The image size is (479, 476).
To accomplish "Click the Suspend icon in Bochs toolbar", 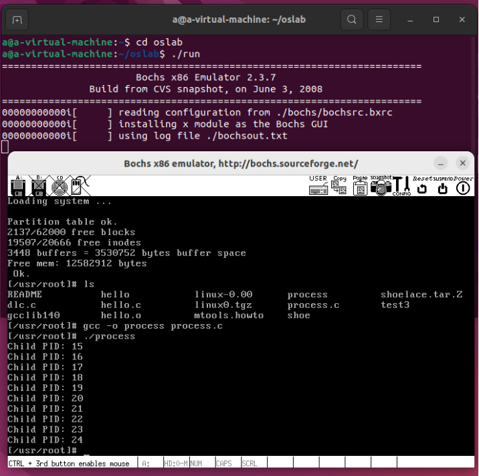I will click(x=443, y=185).
